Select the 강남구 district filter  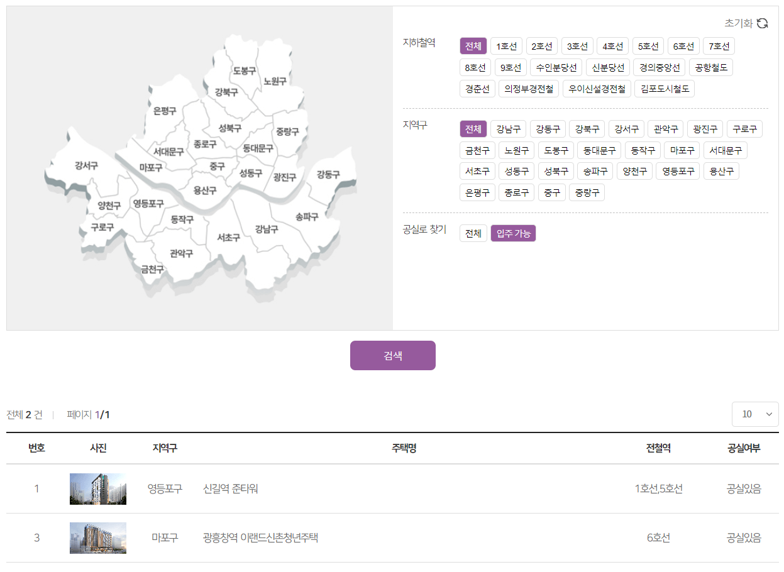508,129
